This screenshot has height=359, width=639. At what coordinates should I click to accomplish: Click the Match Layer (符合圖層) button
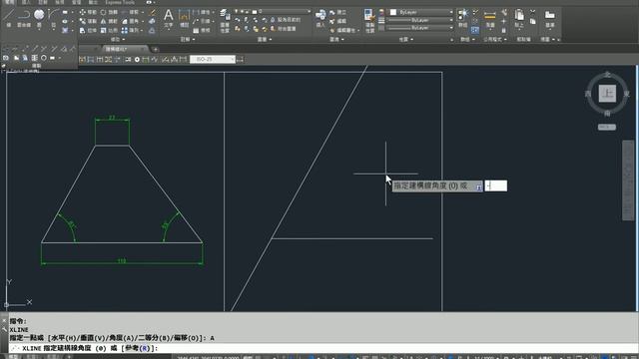pyautogui.click(x=284, y=29)
